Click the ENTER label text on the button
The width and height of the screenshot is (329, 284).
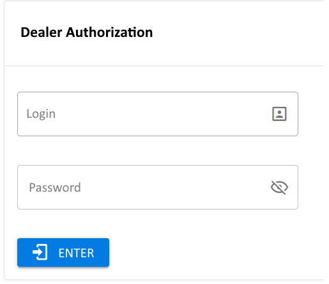(x=76, y=253)
